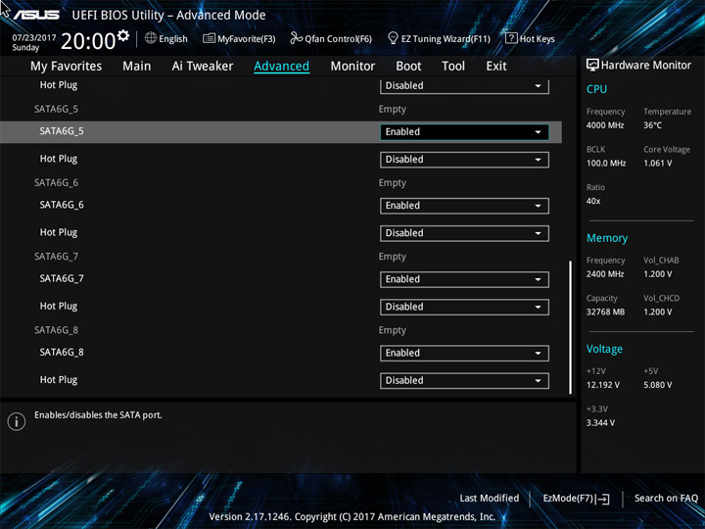Open the Exit tab
Viewport: 705px width, 529px height.
496,67
